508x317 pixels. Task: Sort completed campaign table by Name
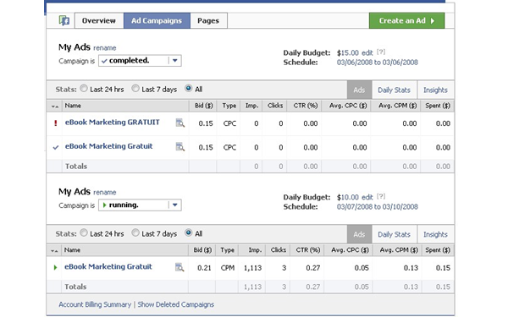(x=73, y=106)
